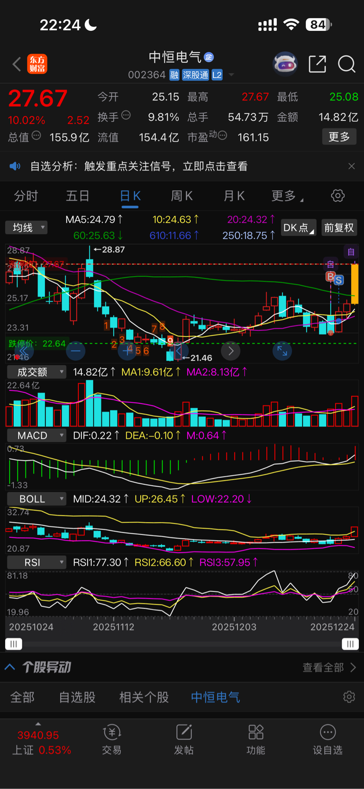Select the 自选股 filter tab

point(77,697)
